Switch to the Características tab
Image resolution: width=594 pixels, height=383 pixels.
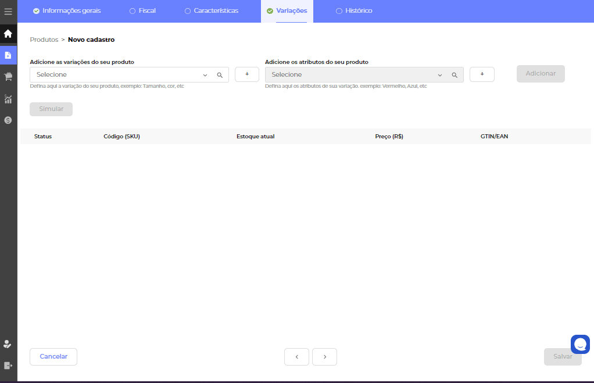point(212,11)
